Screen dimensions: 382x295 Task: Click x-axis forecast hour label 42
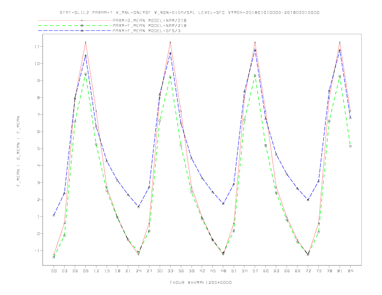pyautogui.click(x=202, y=271)
